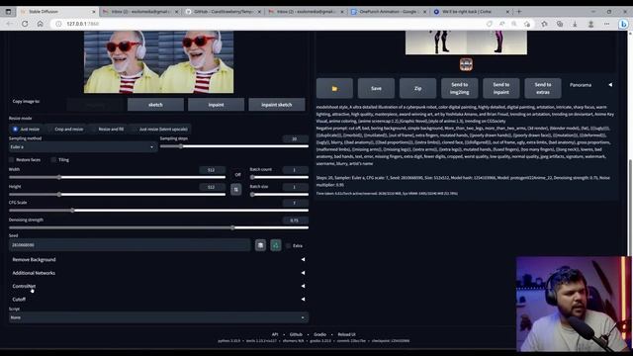Switch to the Stable Diffusion tab
The width and height of the screenshot is (633, 356).
click(x=56, y=12)
